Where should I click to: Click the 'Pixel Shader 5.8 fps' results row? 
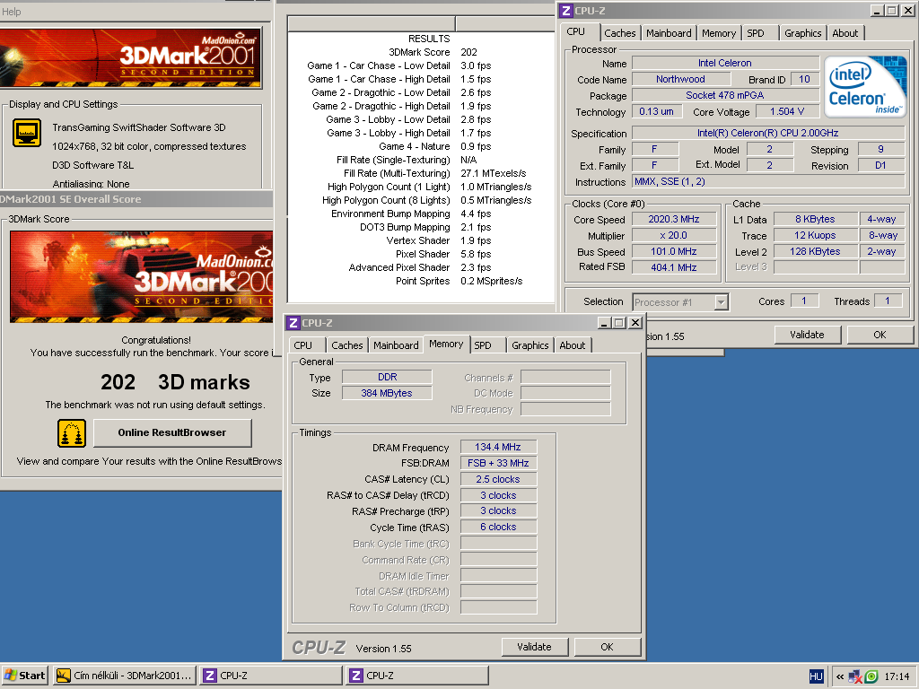point(421,254)
